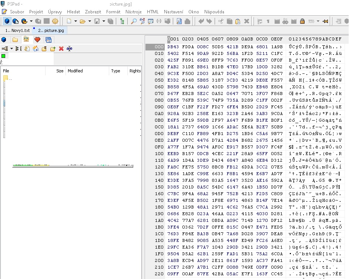Expand the Save file dropdown arrow
The width and height of the screenshot is (349, 279).
[103, 21]
